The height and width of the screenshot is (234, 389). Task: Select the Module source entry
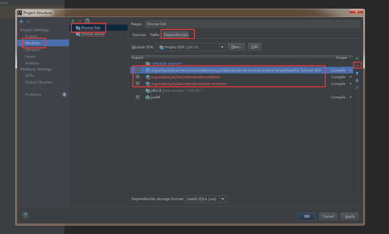(166, 64)
